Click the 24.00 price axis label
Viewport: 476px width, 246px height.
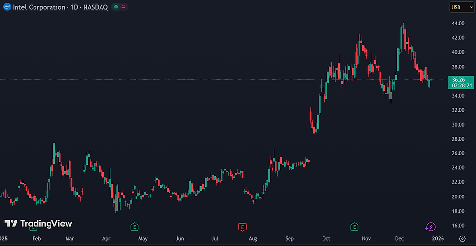tap(458, 168)
